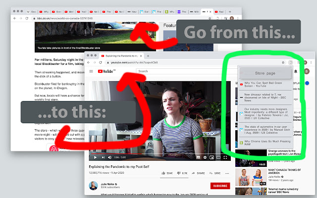Toggle the Autoplay switch
Image resolution: width=317 pixels, height=198 pixels.
coord(307,83)
